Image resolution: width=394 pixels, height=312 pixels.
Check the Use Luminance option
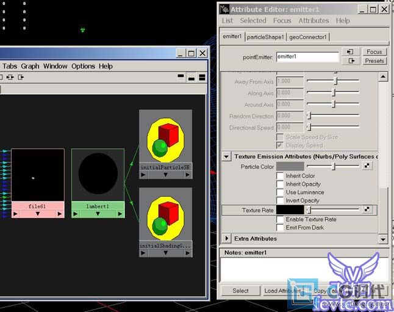coord(280,192)
